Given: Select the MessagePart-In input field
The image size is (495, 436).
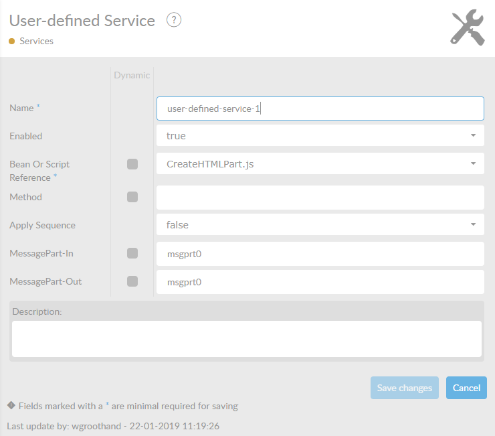Looking at the screenshot, I should [320, 254].
